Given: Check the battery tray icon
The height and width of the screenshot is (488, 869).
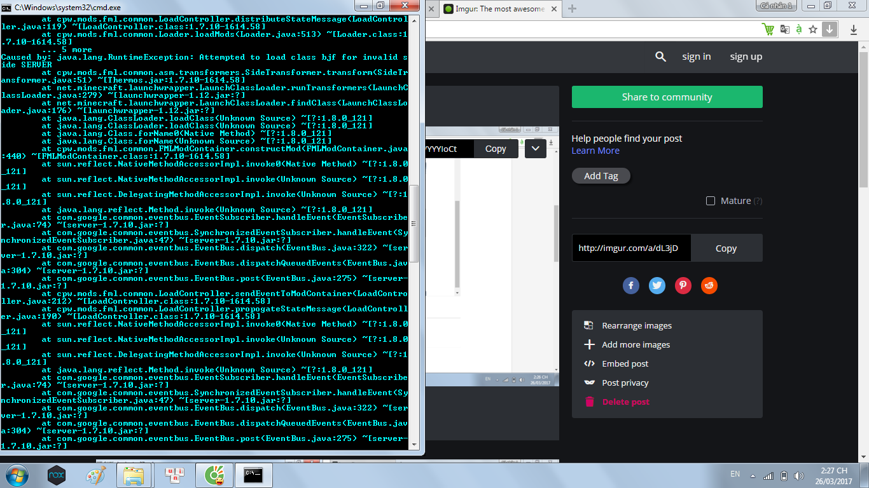Looking at the screenshot, I should (784, 475).
